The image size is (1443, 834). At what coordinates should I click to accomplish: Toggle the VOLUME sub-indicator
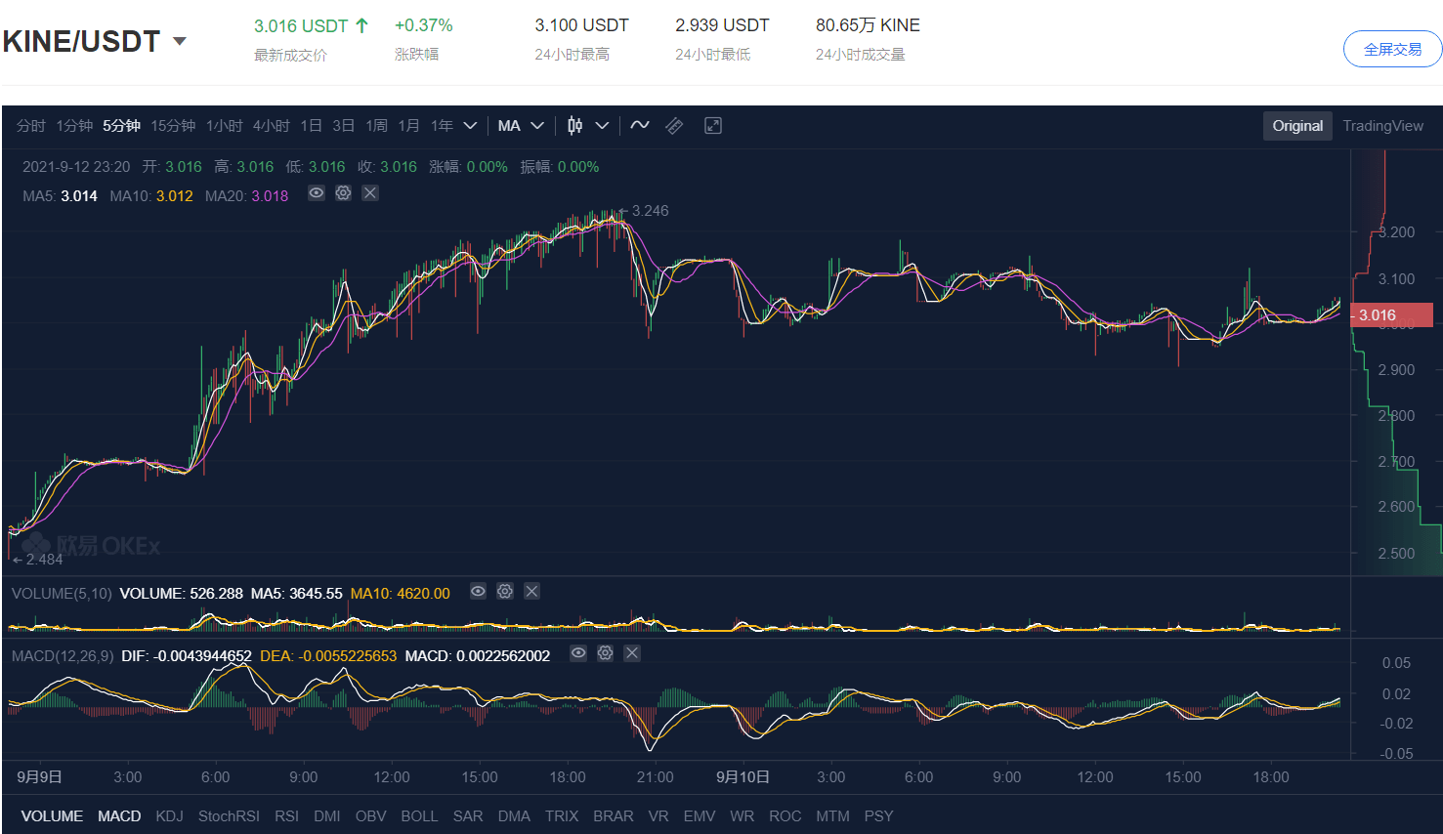52,816
